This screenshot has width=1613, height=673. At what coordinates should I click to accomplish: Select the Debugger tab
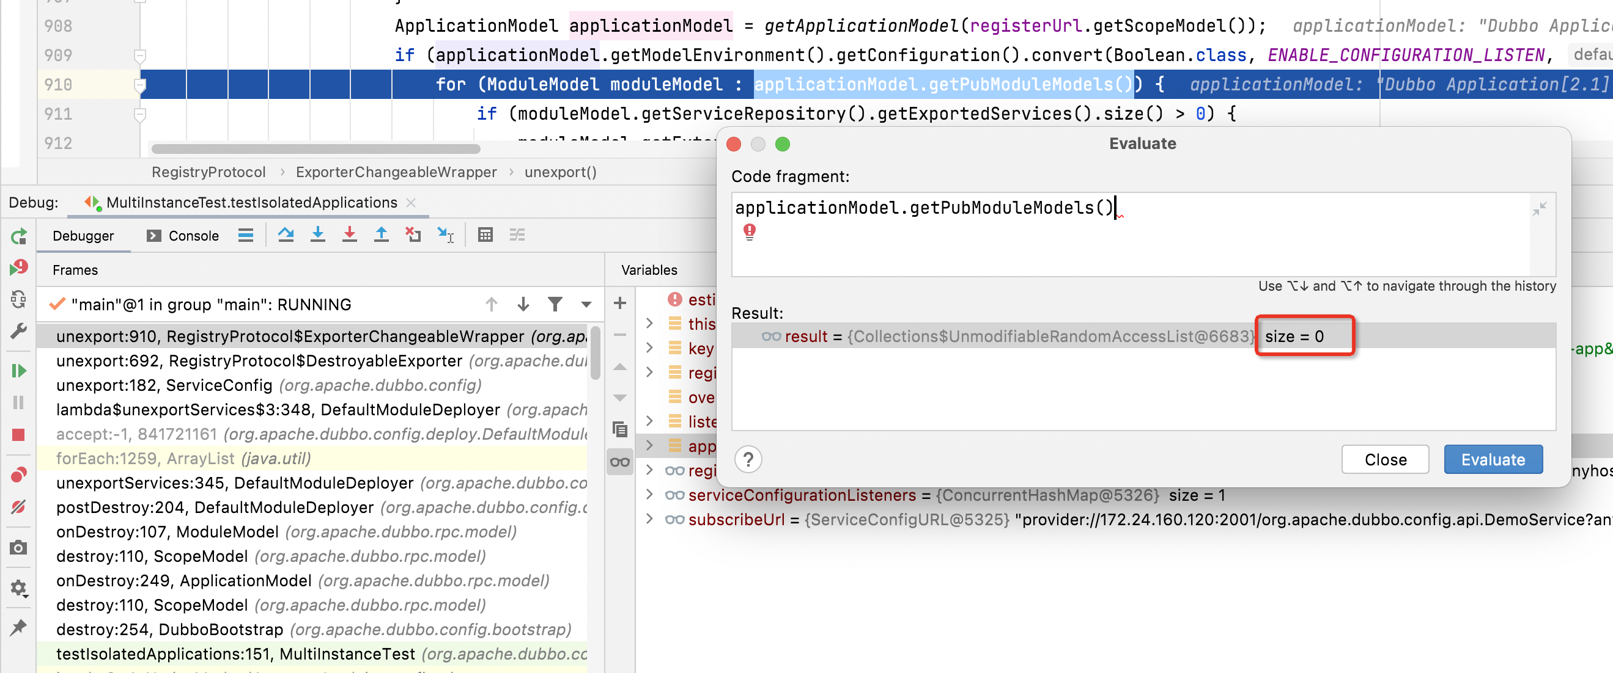click(83, 236)
